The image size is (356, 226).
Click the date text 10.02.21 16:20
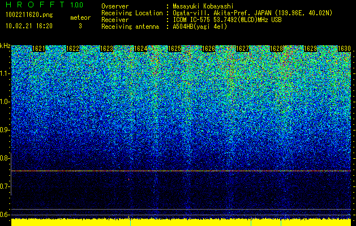coord(29,26)
